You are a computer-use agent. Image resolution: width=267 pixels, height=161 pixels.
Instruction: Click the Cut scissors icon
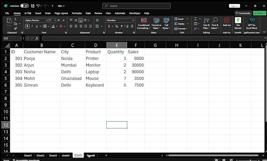(x=15, y=19)
